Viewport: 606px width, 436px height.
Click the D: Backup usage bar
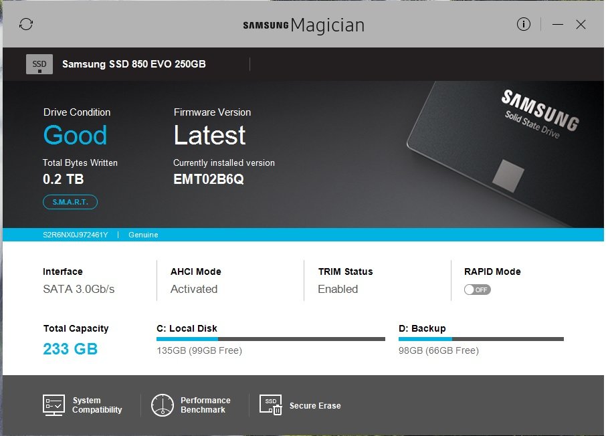(481, 339)
